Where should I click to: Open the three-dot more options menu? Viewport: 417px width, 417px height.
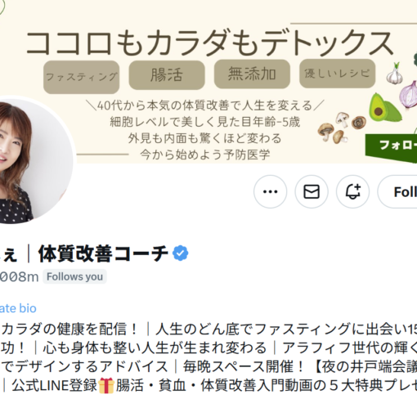click(270, 191)
